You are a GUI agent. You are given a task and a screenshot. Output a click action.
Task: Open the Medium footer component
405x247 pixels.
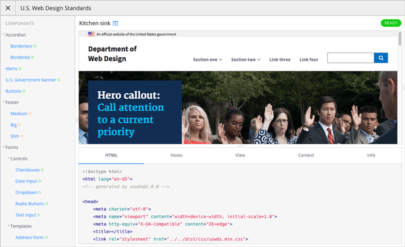[x=19, y=113]
